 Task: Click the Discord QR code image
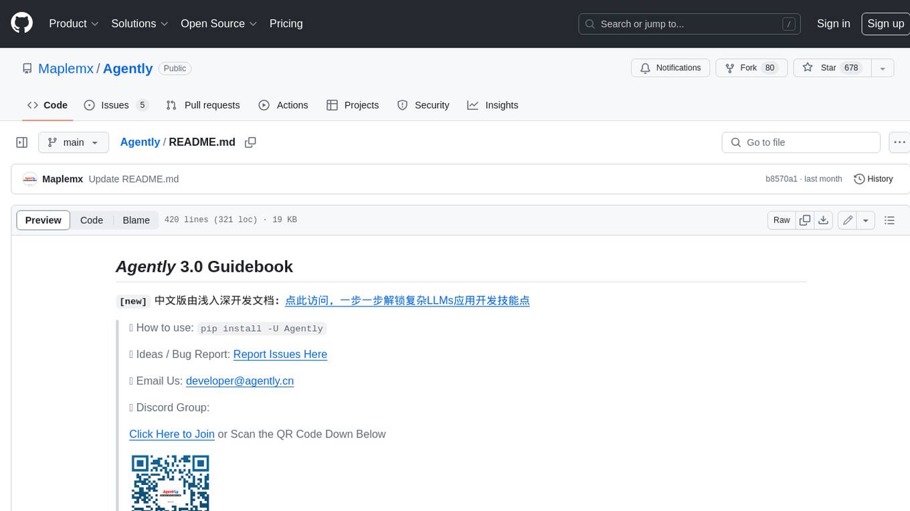pyautogui.click(x=170, y=482)
